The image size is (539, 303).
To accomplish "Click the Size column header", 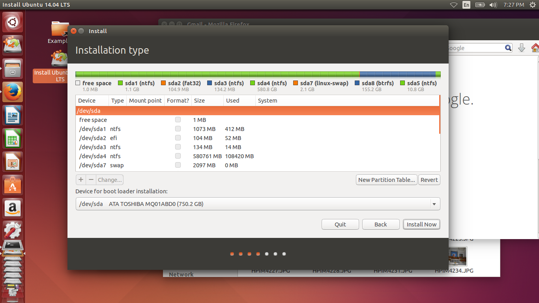I will tap(207, 101).
